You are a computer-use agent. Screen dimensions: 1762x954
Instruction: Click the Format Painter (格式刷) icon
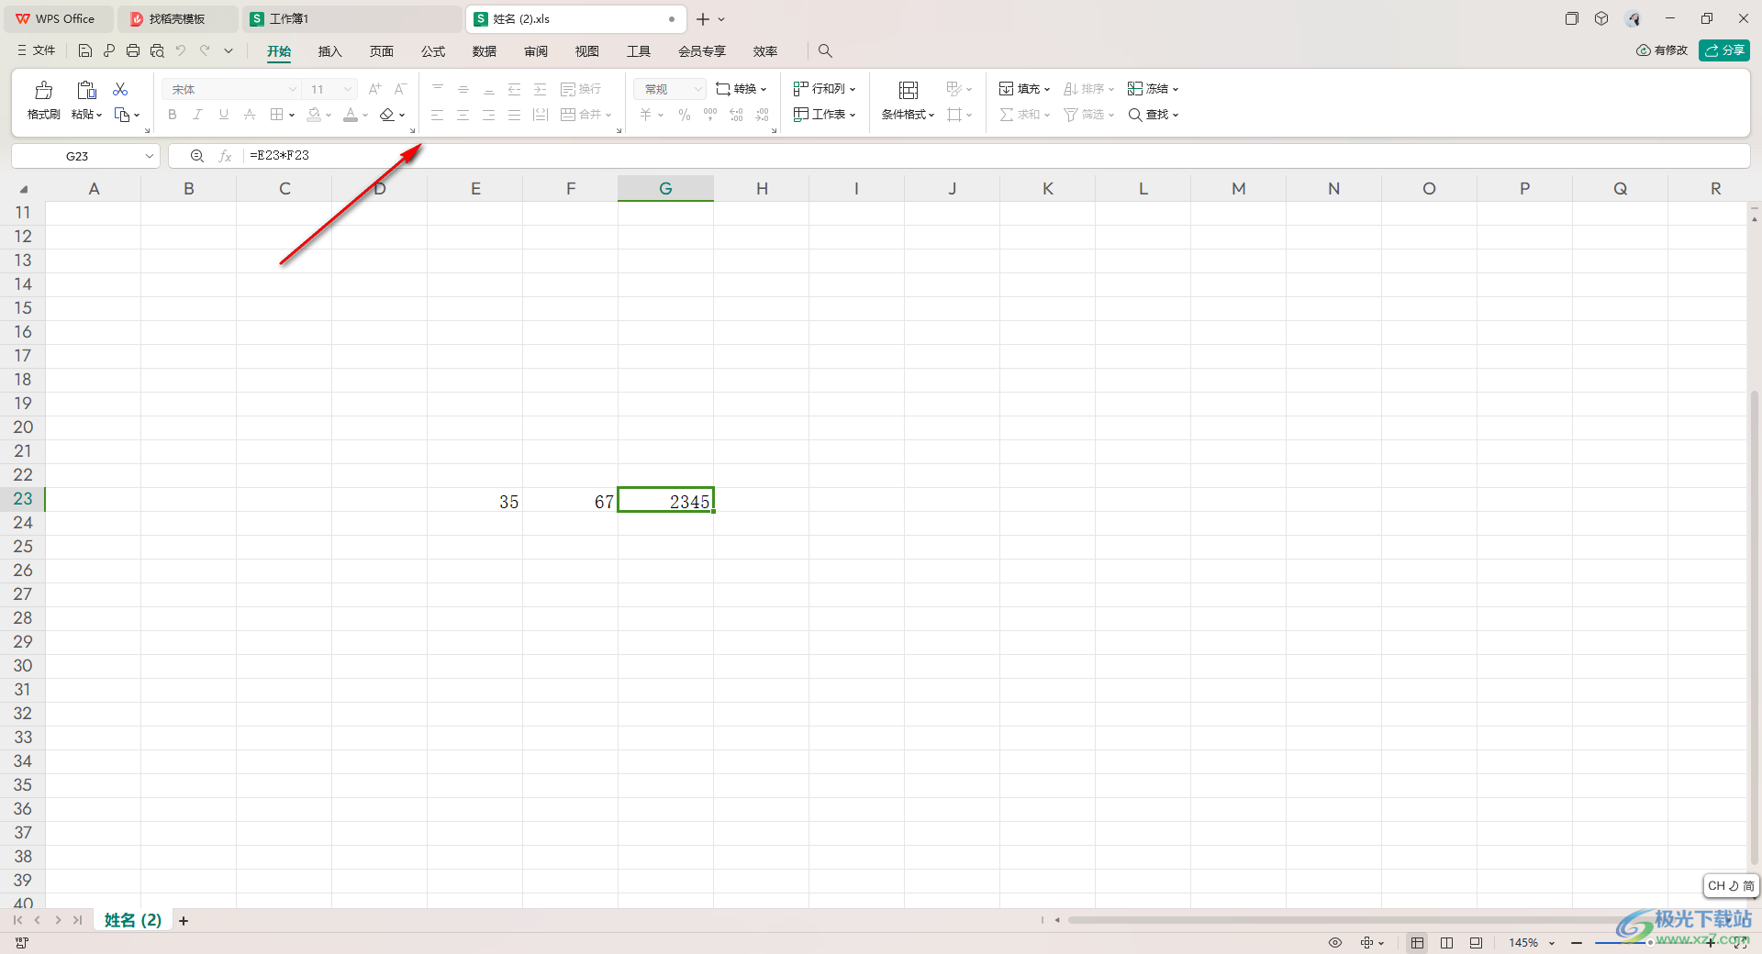point(43,90)
